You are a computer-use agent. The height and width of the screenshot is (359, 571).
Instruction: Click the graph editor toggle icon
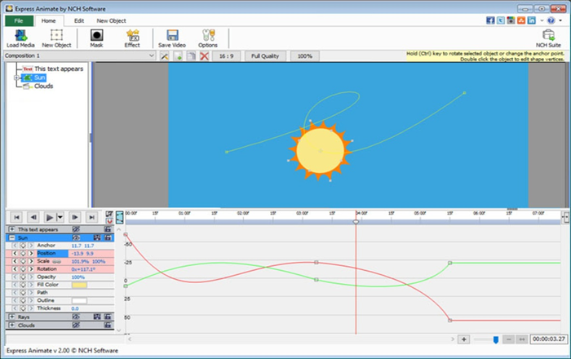[120, 217]
